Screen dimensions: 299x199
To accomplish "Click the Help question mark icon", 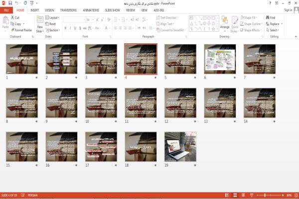I will tap(270, 3).
